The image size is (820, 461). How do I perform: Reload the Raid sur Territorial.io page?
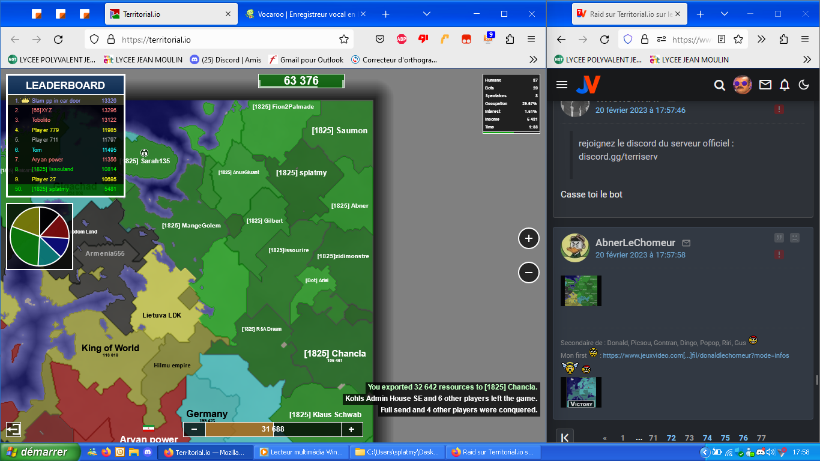[x=604, y=40]
